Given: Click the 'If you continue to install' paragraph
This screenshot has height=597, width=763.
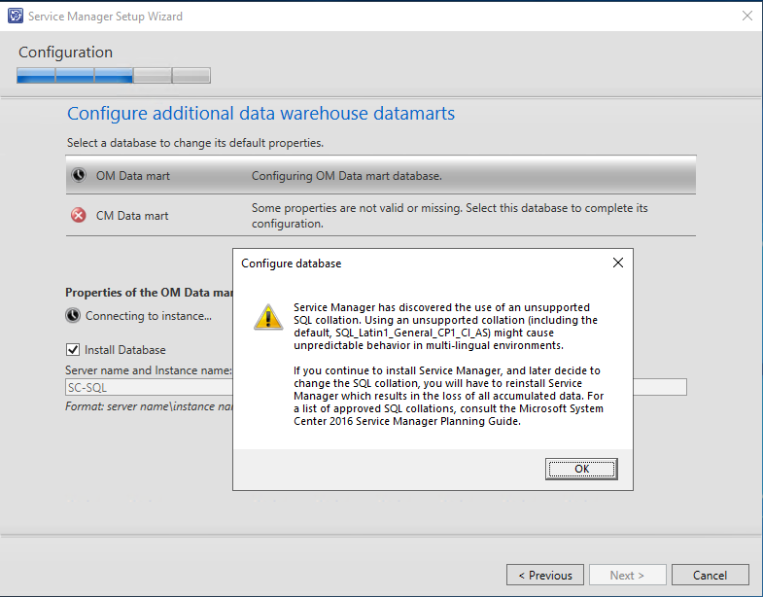Looking at the screenshot, I should (x=448, y=396).
